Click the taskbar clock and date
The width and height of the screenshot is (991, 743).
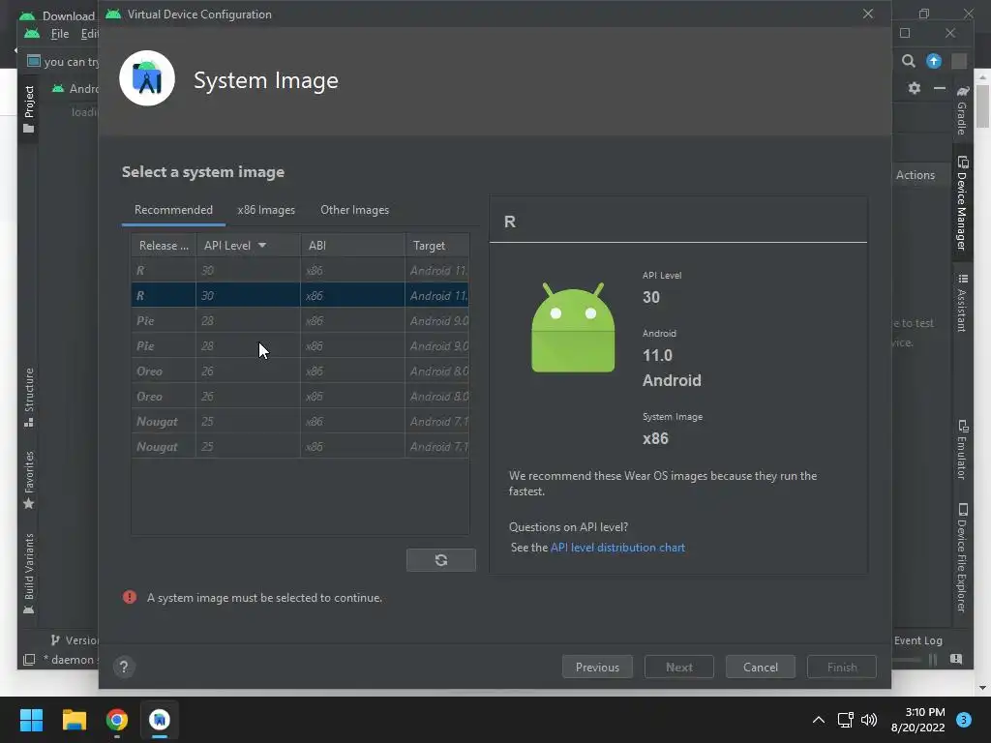pos(918,720)
